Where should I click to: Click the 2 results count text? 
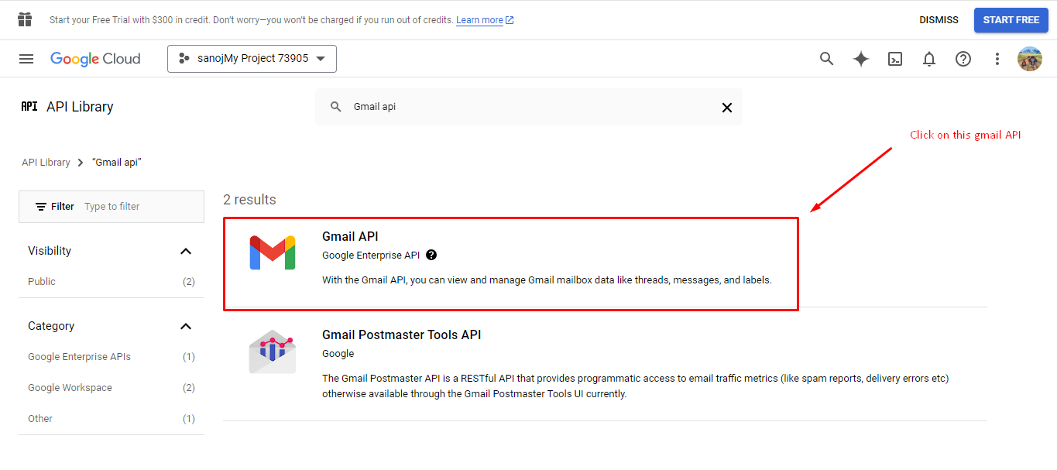tap(249, 200)
